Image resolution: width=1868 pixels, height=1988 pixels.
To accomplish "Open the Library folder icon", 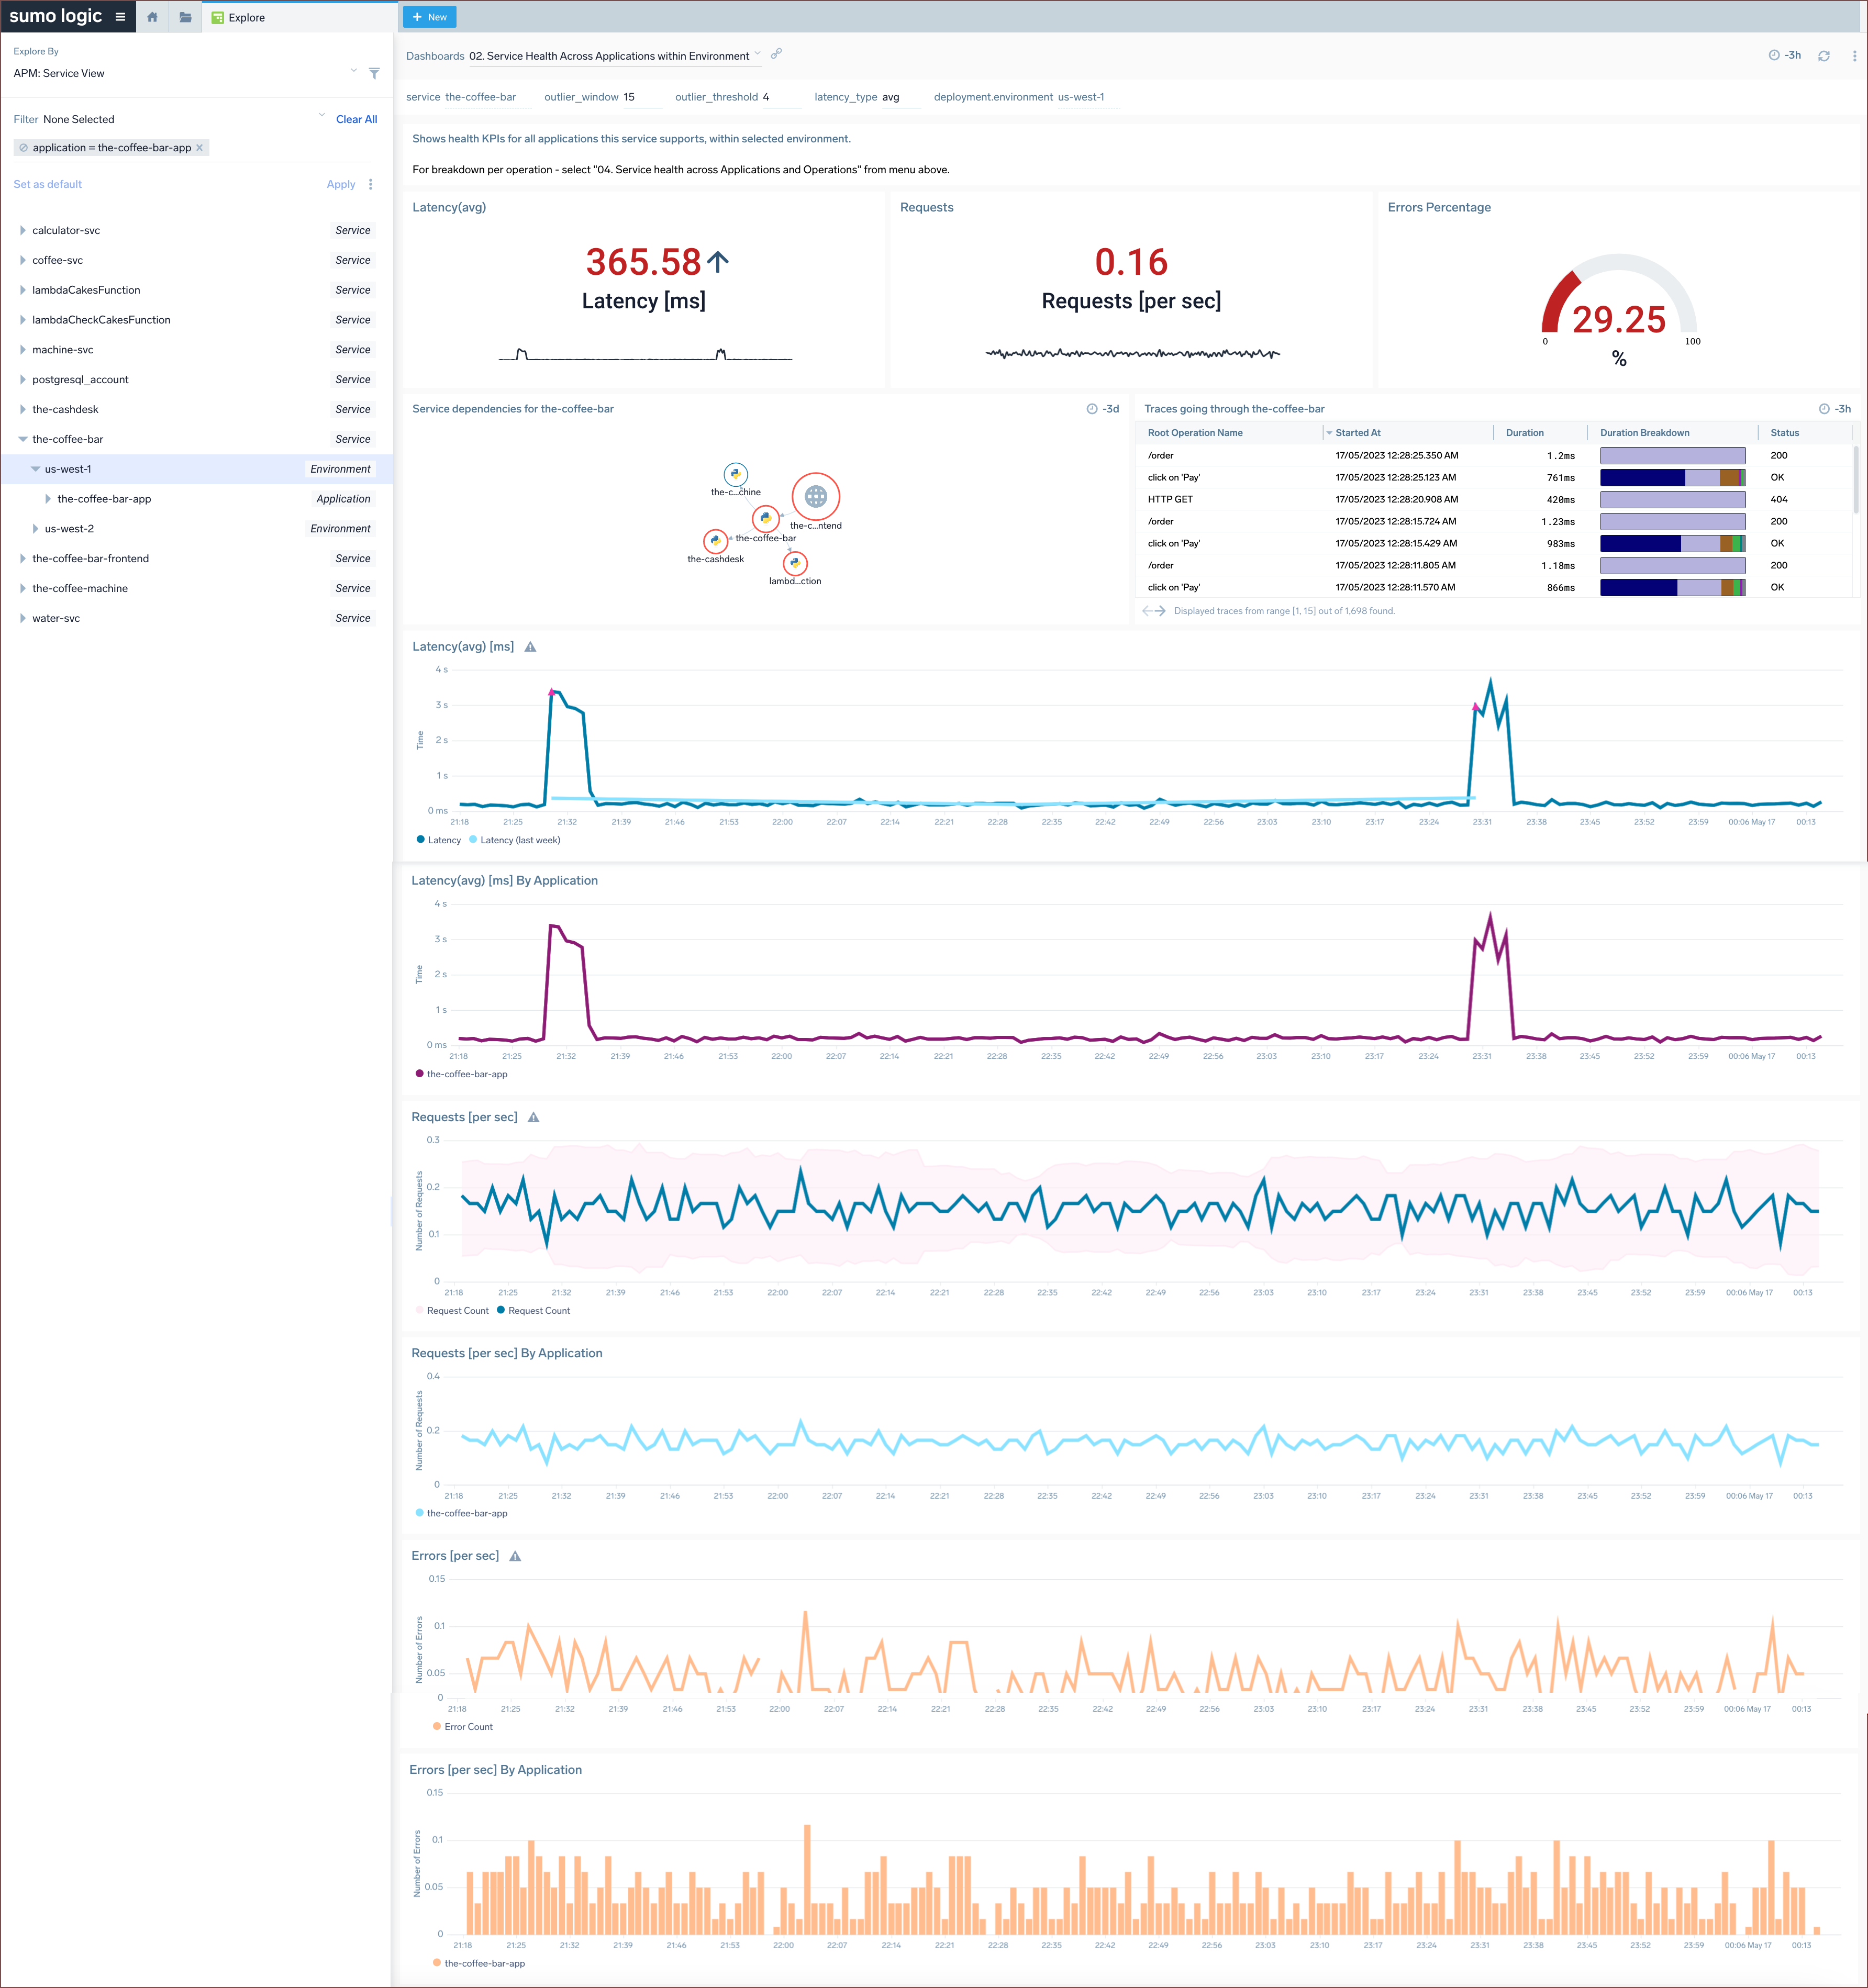I will coord(185,17).
